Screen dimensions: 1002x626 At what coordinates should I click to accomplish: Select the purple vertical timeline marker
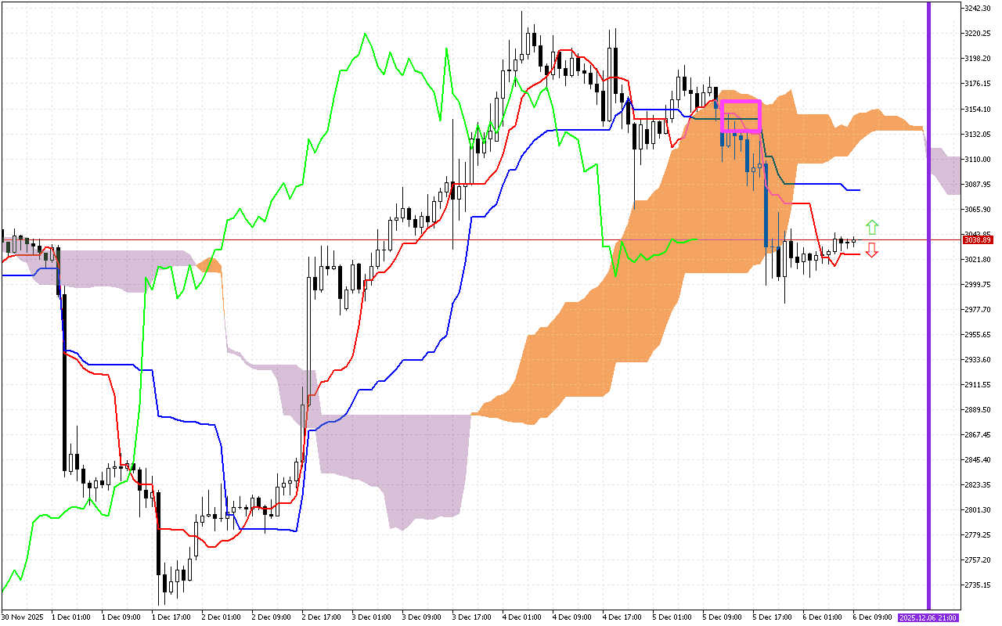[x=928, y=313]
